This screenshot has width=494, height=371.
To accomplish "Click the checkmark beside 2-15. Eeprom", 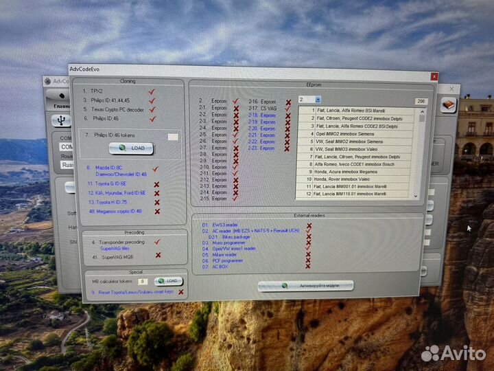I will pyautogui.click(x=235, y=199).
